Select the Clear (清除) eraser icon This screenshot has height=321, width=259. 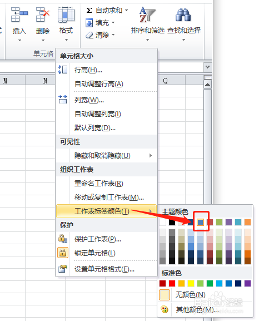(x=89, y=35)
